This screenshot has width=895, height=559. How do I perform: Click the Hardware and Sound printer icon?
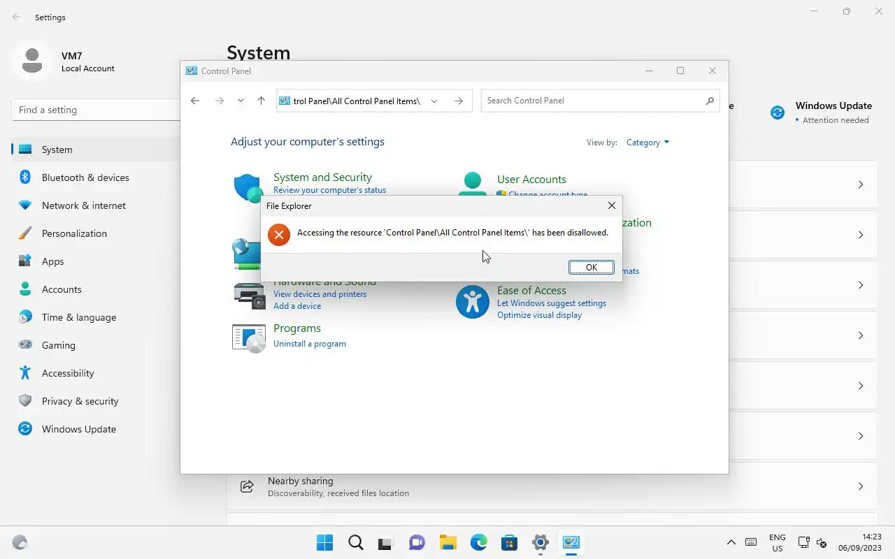249,296
